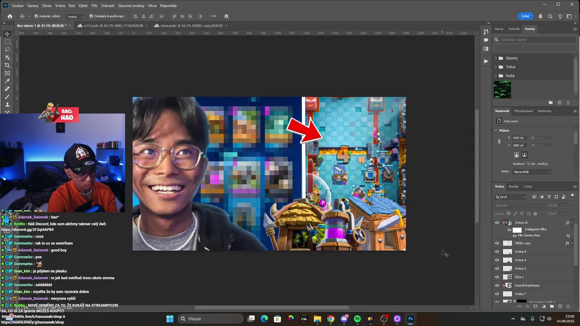Click the Home icon in options bar

(x=10, y=16)
